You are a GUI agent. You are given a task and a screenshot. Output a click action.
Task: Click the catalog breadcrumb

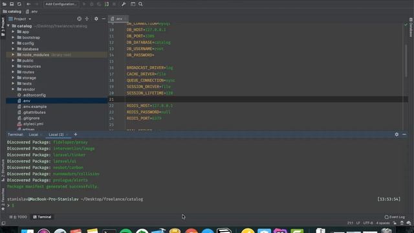point(12,12)
